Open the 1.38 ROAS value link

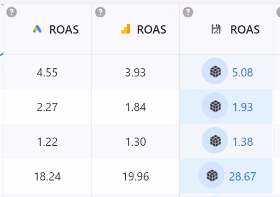point(243,142)
